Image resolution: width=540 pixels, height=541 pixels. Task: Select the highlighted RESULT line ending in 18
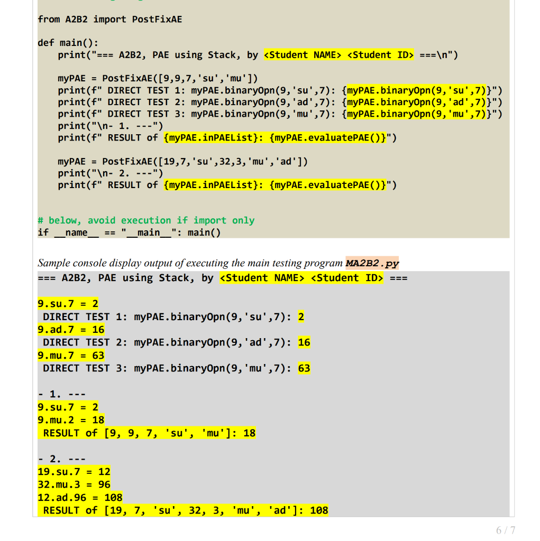coord(147,432)
